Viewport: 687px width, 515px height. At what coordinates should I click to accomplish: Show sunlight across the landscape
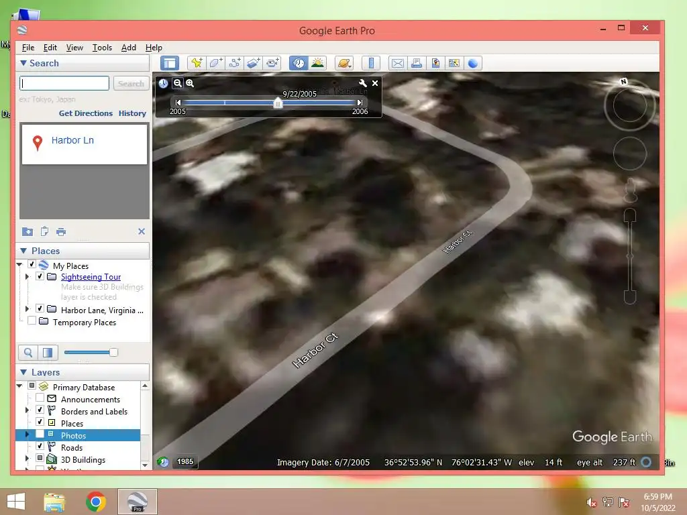click(x=317, y=63)
